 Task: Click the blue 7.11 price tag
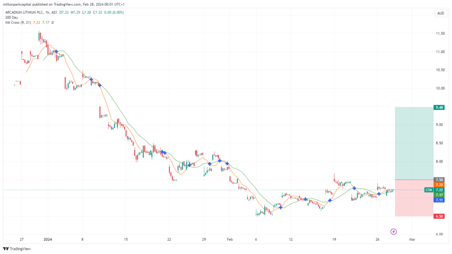(439, 200)
